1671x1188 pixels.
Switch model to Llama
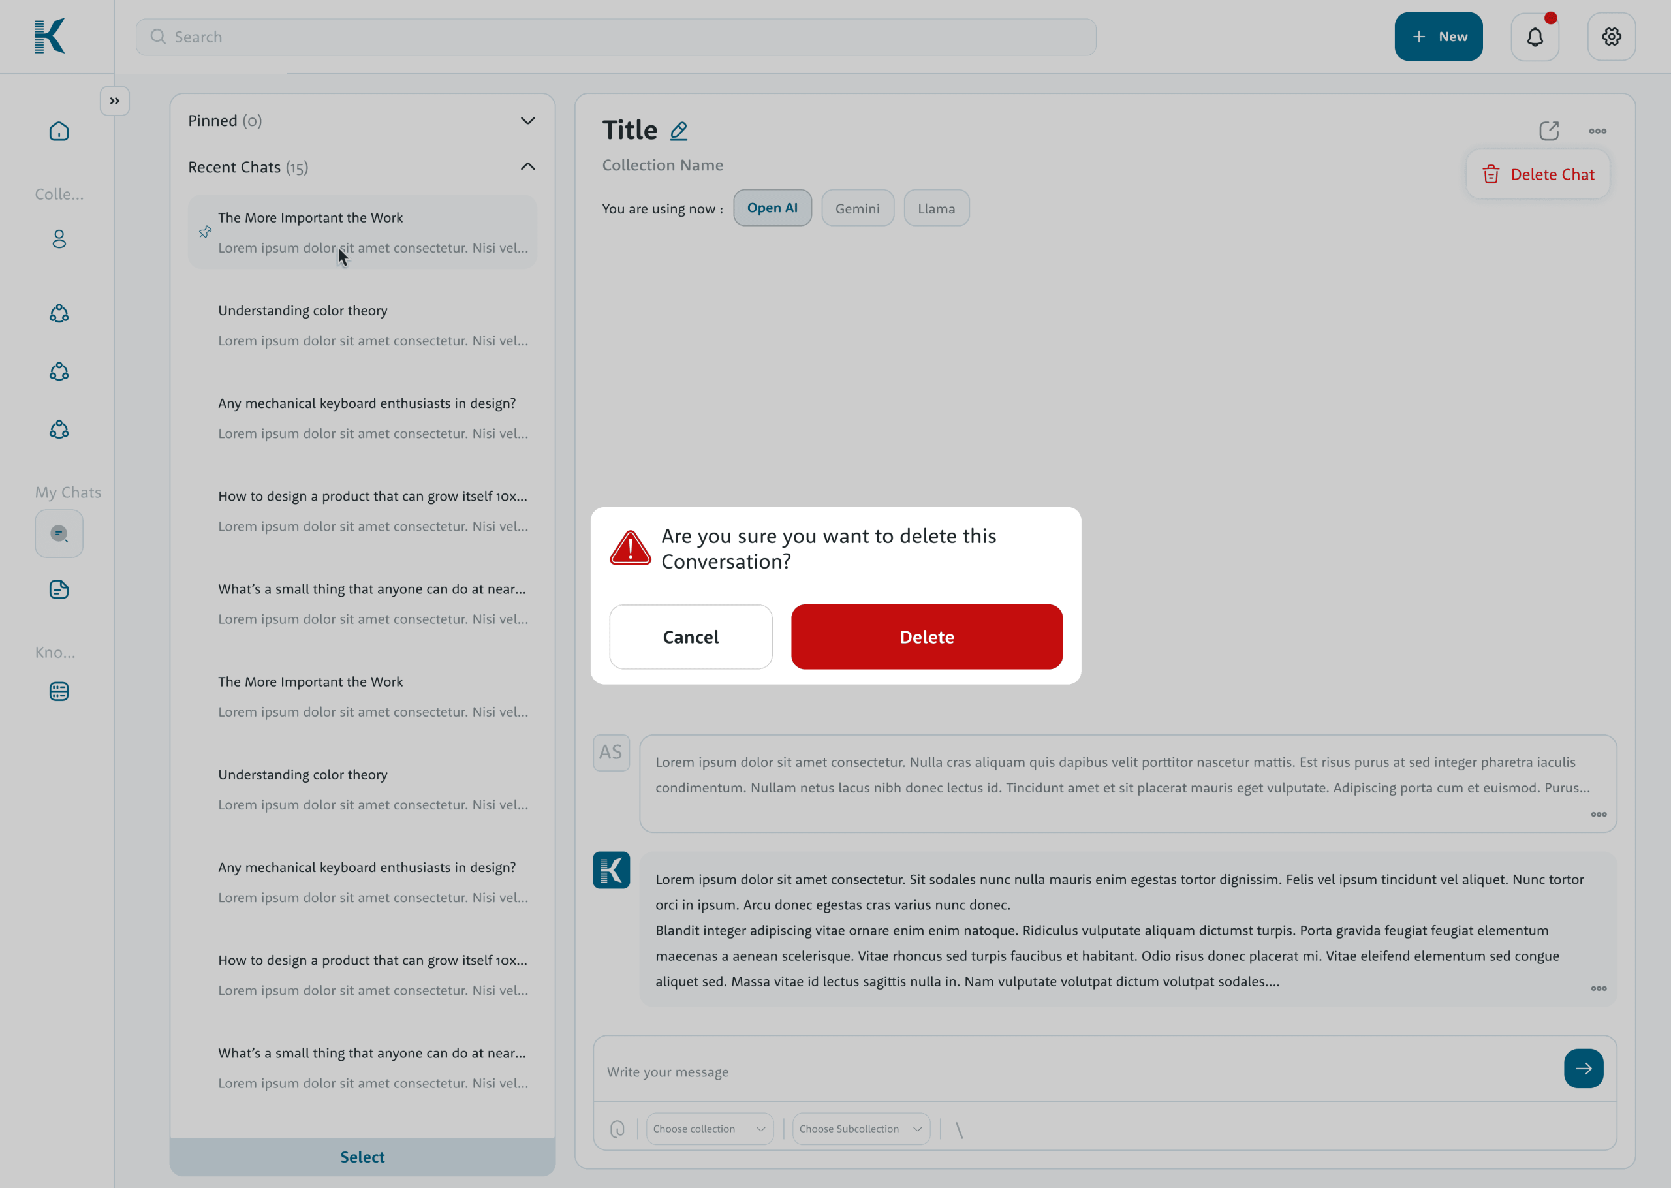[936, 208]
